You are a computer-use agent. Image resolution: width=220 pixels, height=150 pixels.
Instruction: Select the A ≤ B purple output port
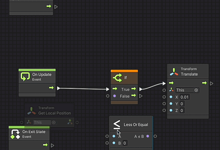[148, 136]
